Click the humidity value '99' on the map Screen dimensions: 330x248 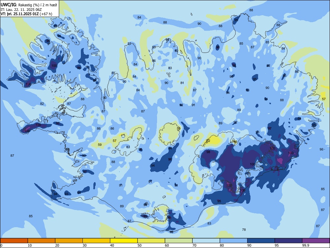tap(145, 216)
